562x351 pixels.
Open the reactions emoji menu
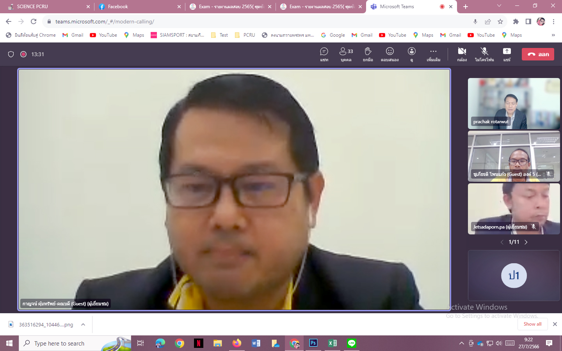pyautogui.click(x=389, y=54)
